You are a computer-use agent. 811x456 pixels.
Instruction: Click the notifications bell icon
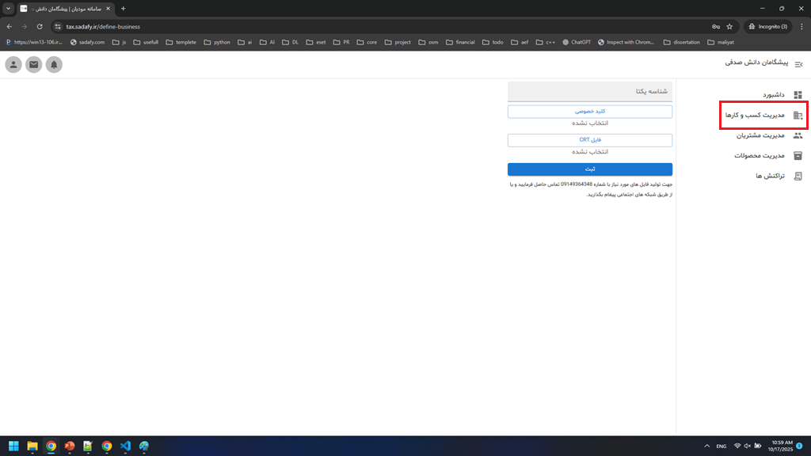pyautogui.click(x=54, y=65)
